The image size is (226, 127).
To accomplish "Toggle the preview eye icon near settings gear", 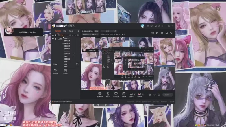I will (154, 95).
